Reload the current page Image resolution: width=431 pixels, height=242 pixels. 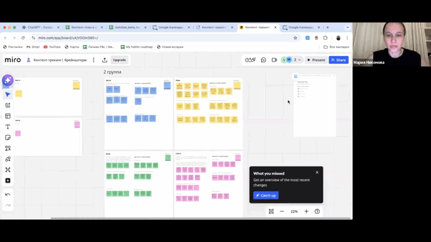coord(23,37)
